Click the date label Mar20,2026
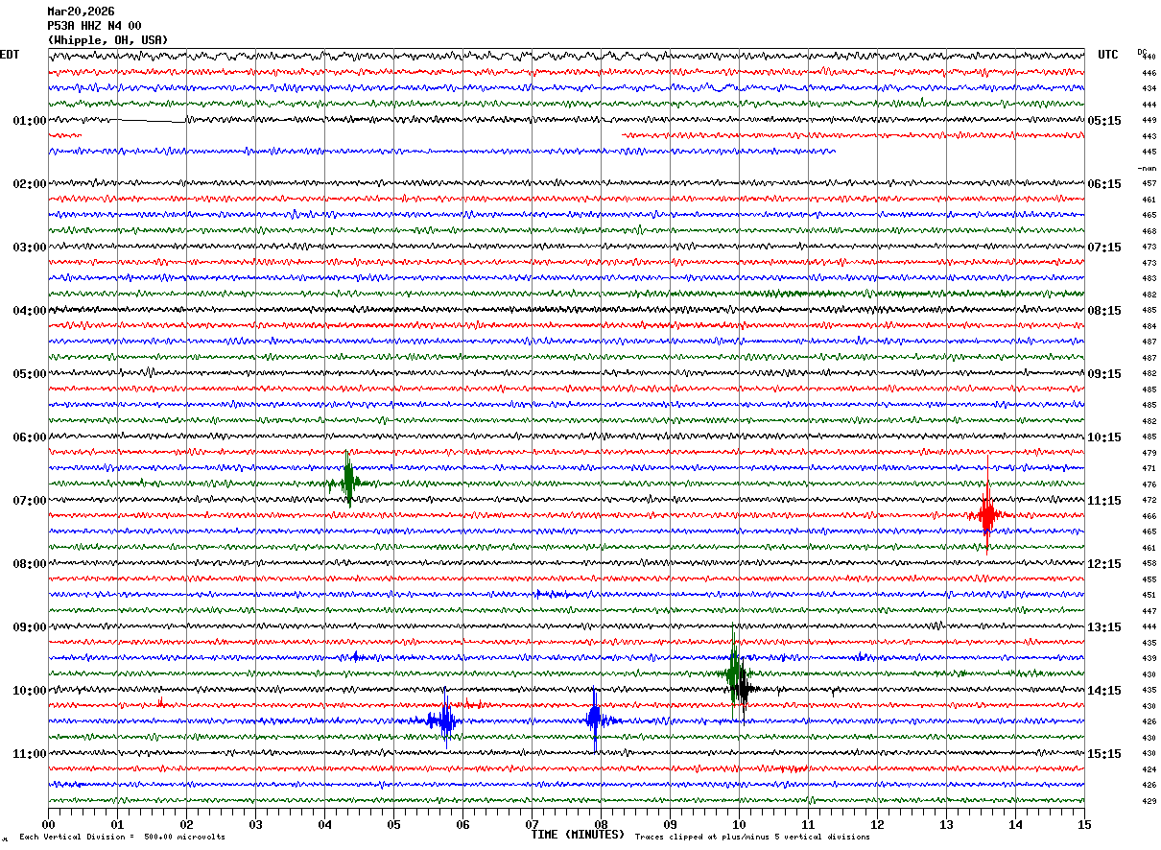The width and height of the screenshot is (1161, 850). [x=81, y=12]
